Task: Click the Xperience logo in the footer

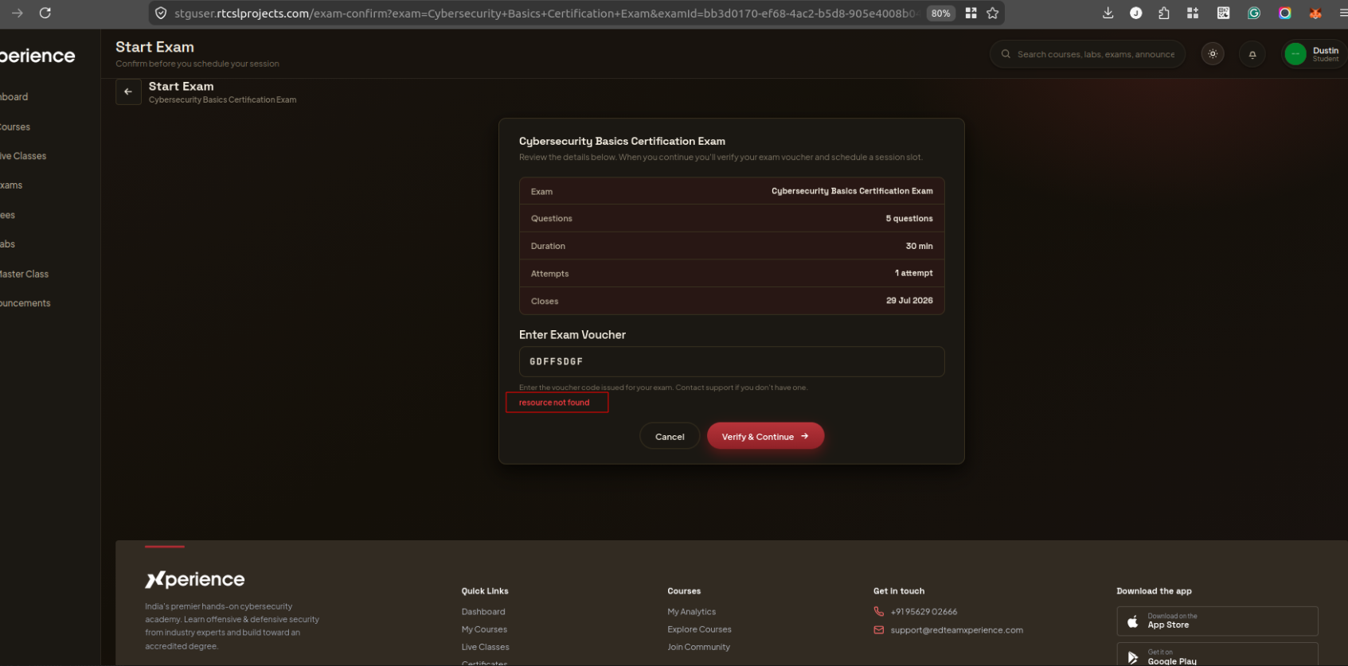Action: (195, 579)
